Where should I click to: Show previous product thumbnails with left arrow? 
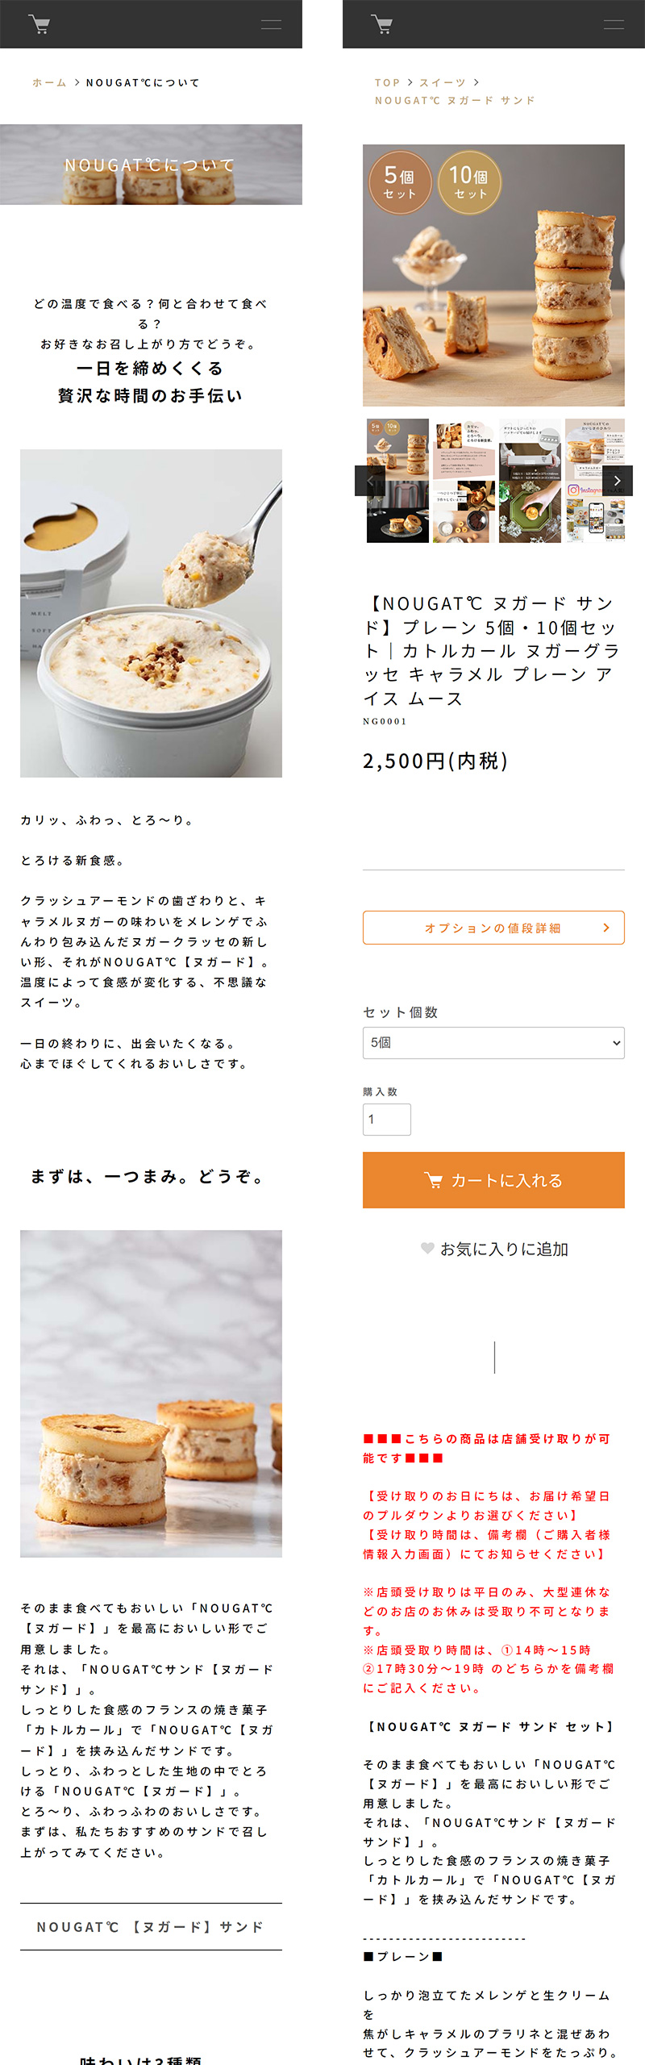click(x=370, y=481)
